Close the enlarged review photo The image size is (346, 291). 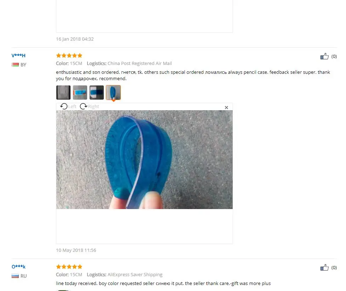tap(226, 107)
